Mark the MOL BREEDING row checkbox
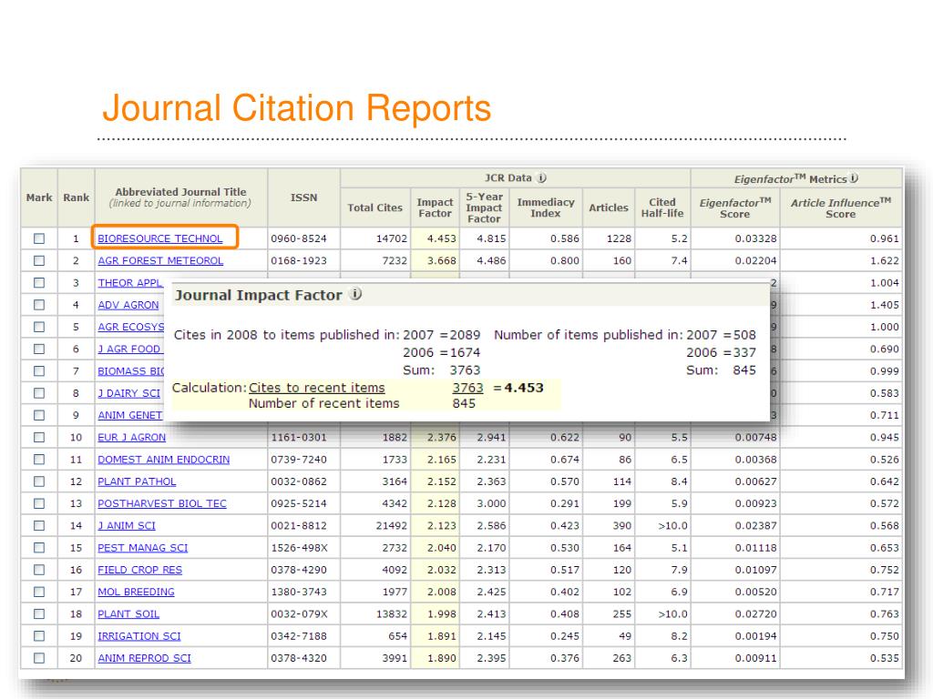 [x=39, y=592]
